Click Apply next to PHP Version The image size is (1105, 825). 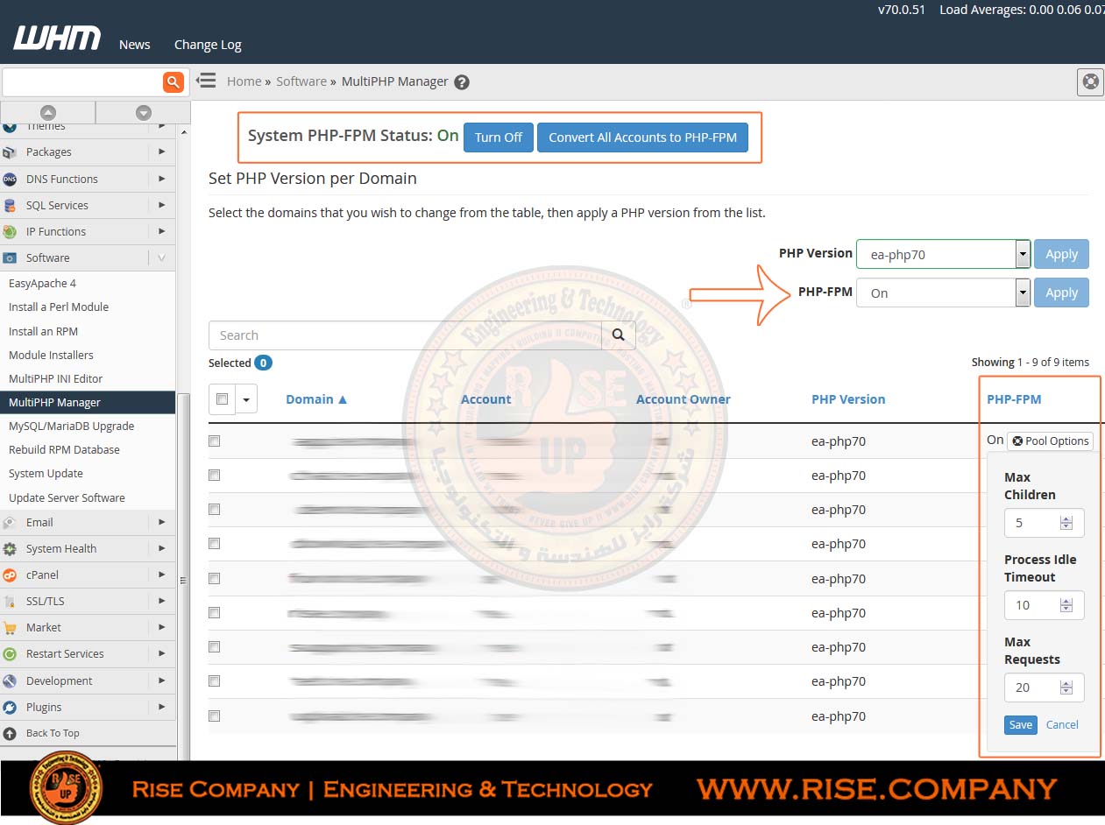point(1061,254)
